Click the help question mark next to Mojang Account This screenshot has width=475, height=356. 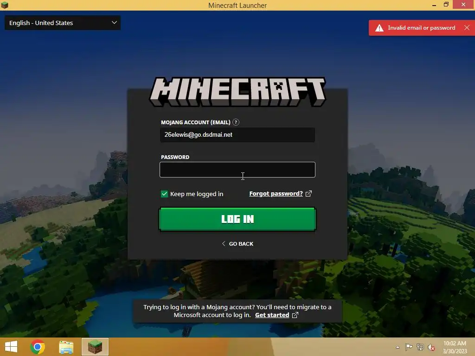click(236, 122)
